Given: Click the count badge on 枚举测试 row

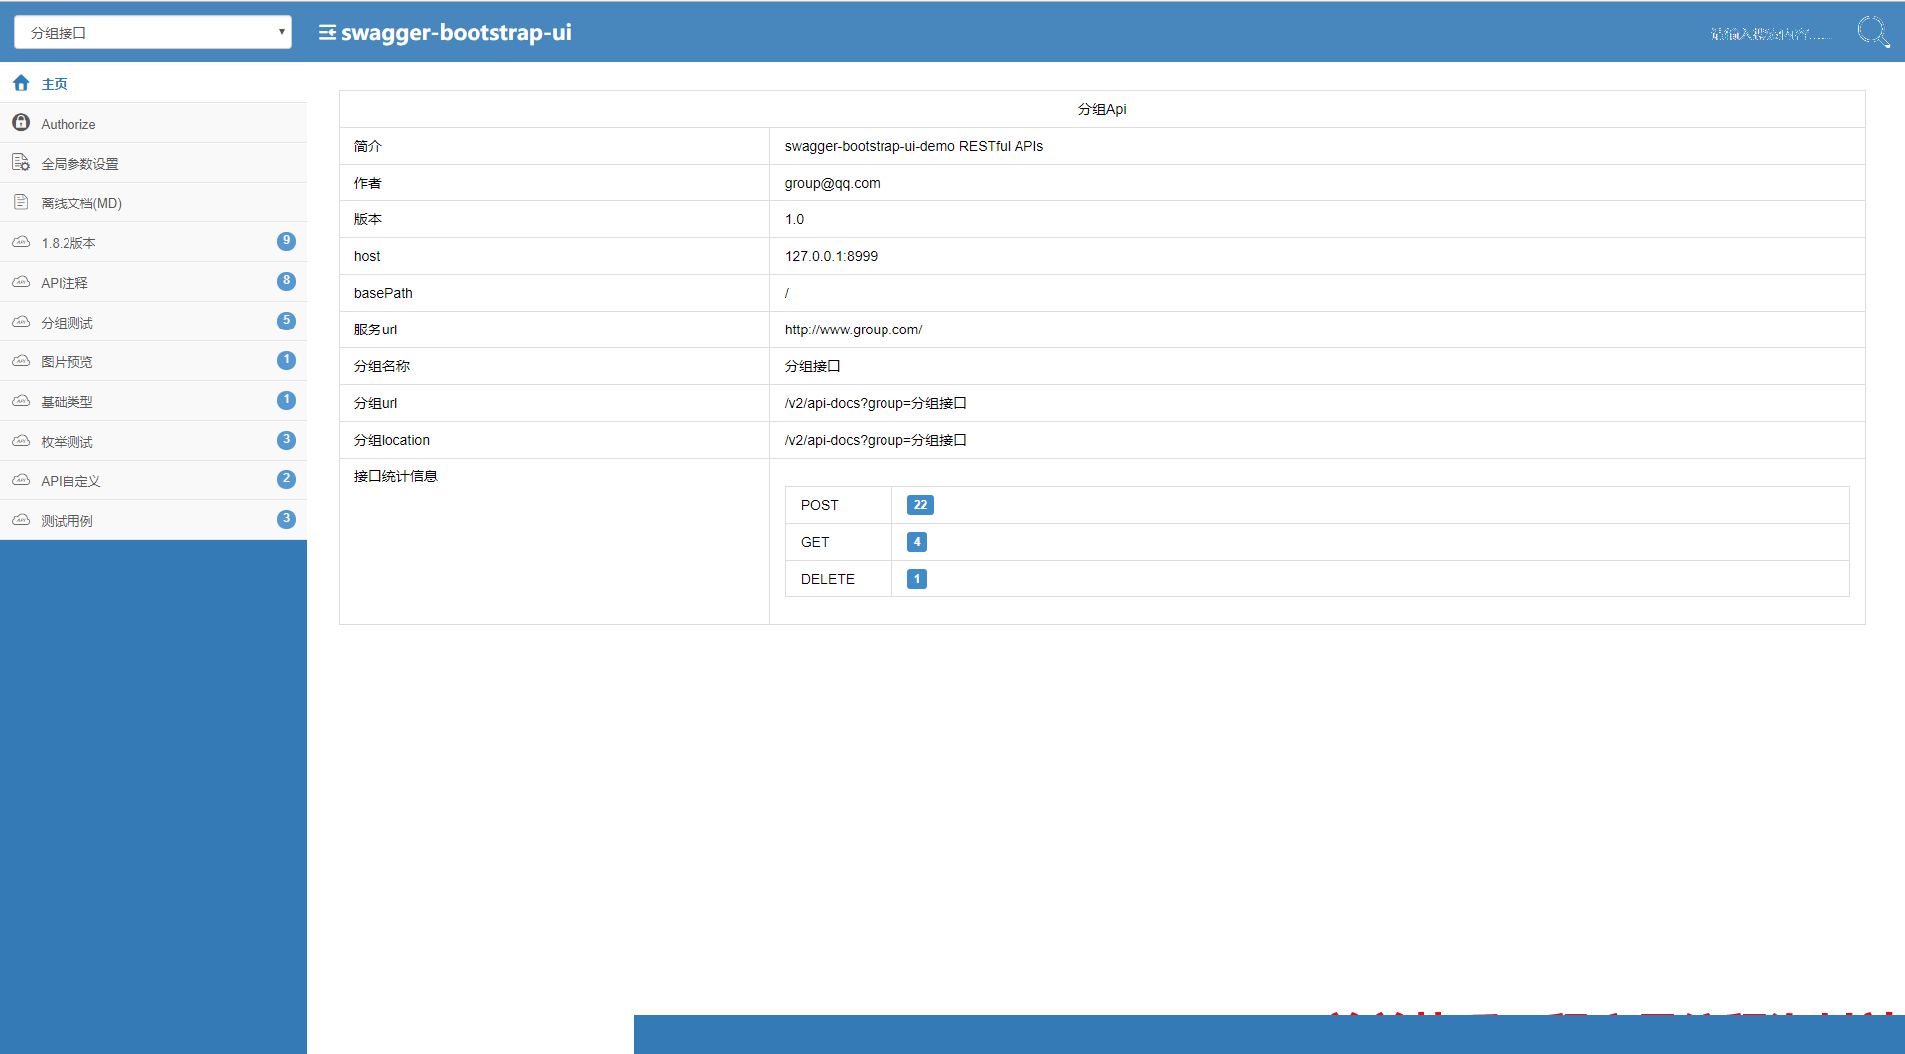Looking at the screenshot, I should (x=286, y=440).
